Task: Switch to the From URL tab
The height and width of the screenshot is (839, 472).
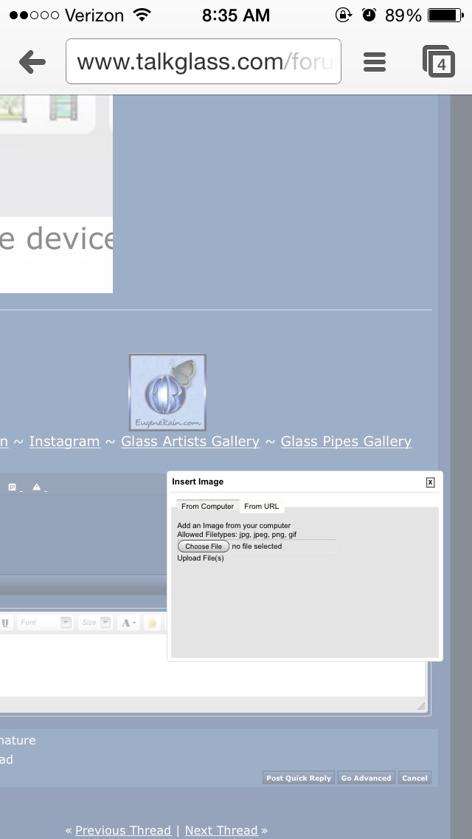Action: coord(262,507)
